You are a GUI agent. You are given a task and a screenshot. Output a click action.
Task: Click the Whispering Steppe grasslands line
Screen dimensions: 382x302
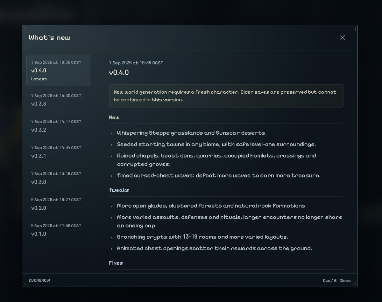[x=192, y=133]
